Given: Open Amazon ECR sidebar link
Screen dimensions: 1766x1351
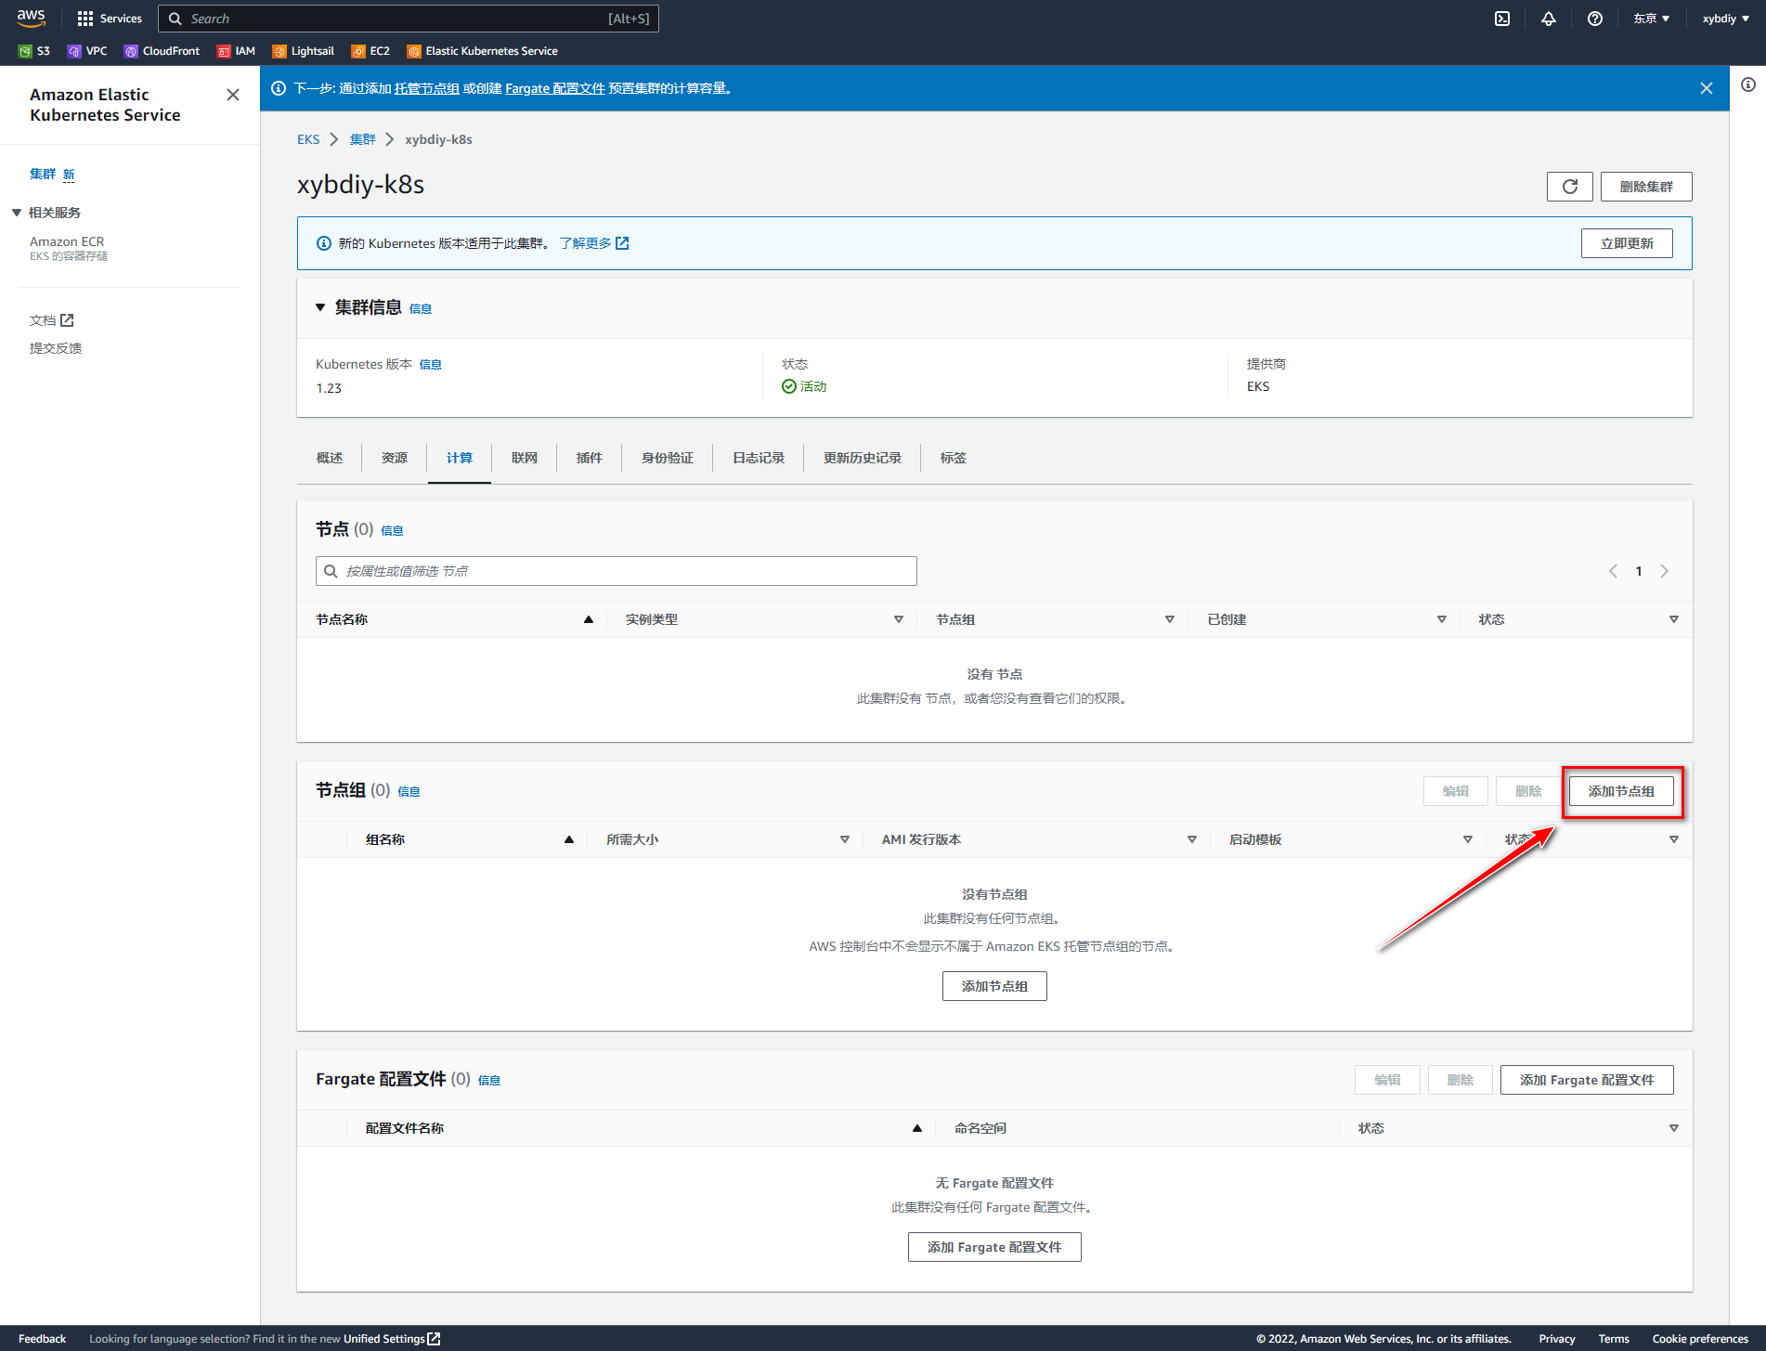Looking at the screenshot, I should point(67,241).
